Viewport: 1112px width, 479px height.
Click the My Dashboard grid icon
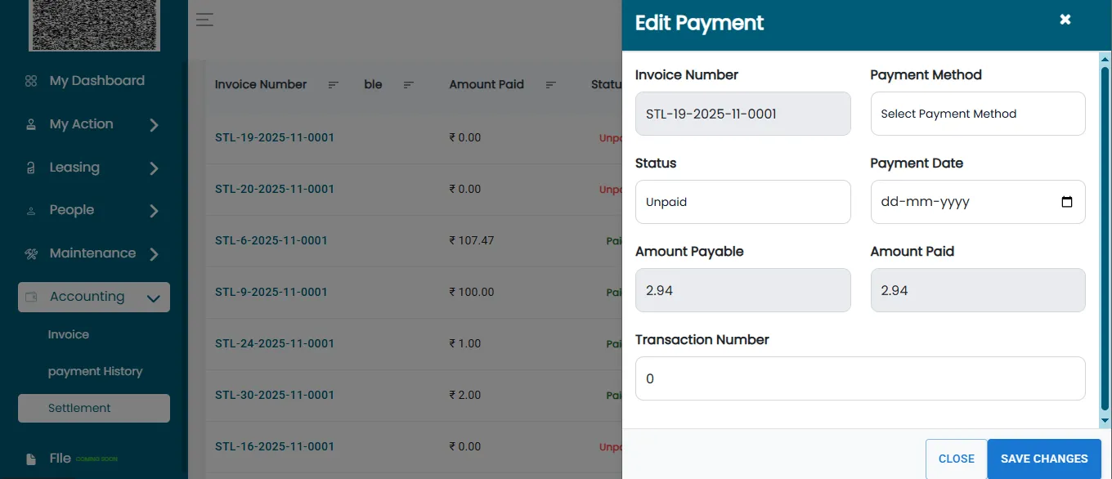(31, 81)
